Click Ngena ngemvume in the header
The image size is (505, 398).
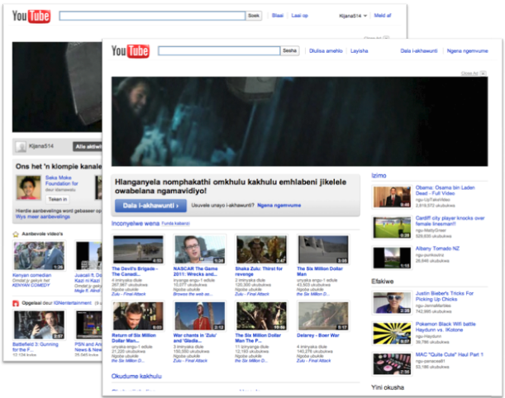pyautogui.click(x=467, y=51)
